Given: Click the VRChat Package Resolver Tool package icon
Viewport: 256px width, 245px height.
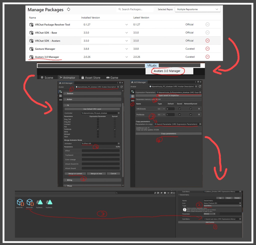Looking at the screenshot, I should point(31,25).
